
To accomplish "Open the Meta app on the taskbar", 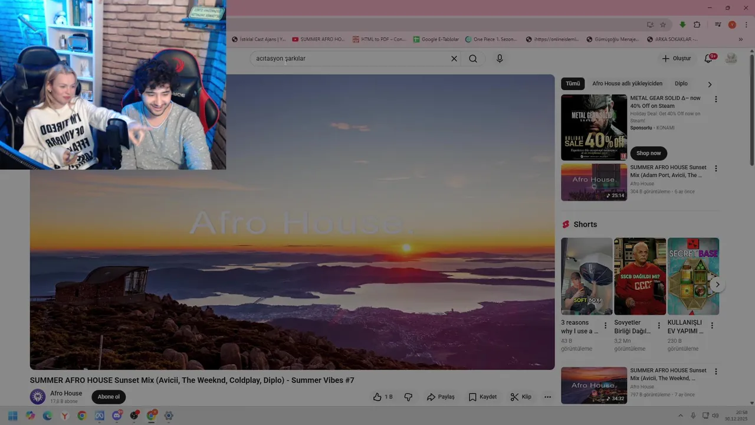I will pos(99,416).
